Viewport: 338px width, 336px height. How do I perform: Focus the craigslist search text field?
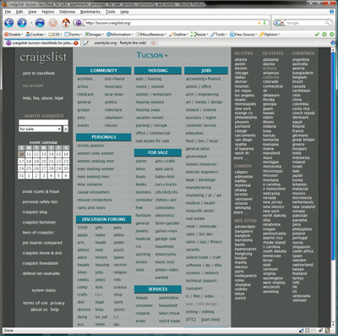(x=43, y=122)
